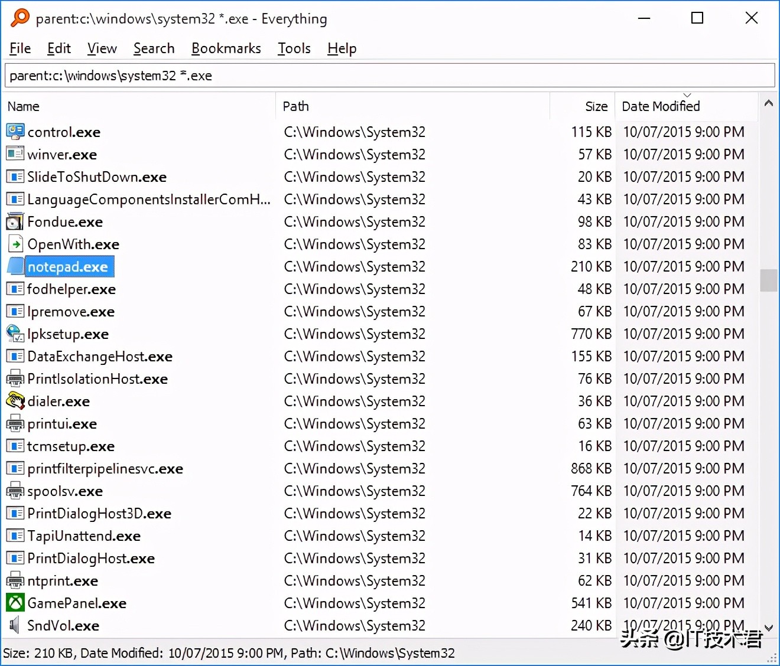
Task: Click the green arrow icon beside OpenWith.exe
Action: pos(15,244)
